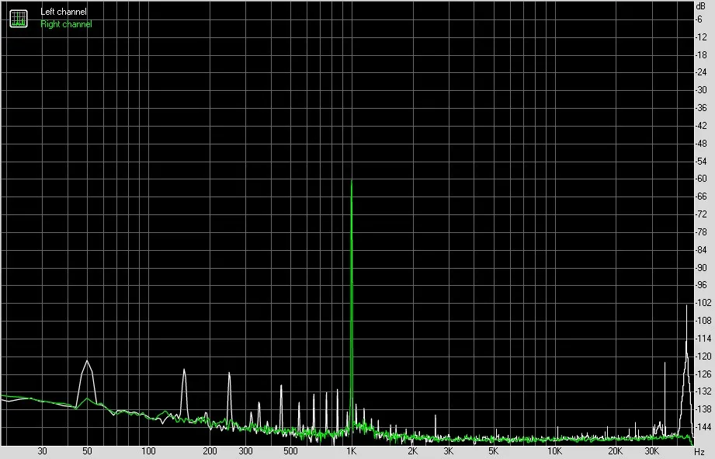Click the 2K frequency axis label
The height and width of the screenshot is (459, 715).
(413, 451)
